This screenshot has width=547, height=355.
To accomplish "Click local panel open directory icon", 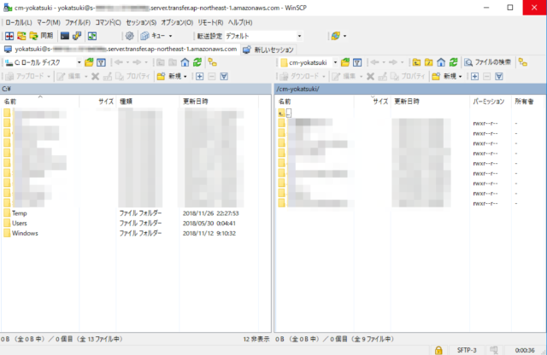I will 89,62.
